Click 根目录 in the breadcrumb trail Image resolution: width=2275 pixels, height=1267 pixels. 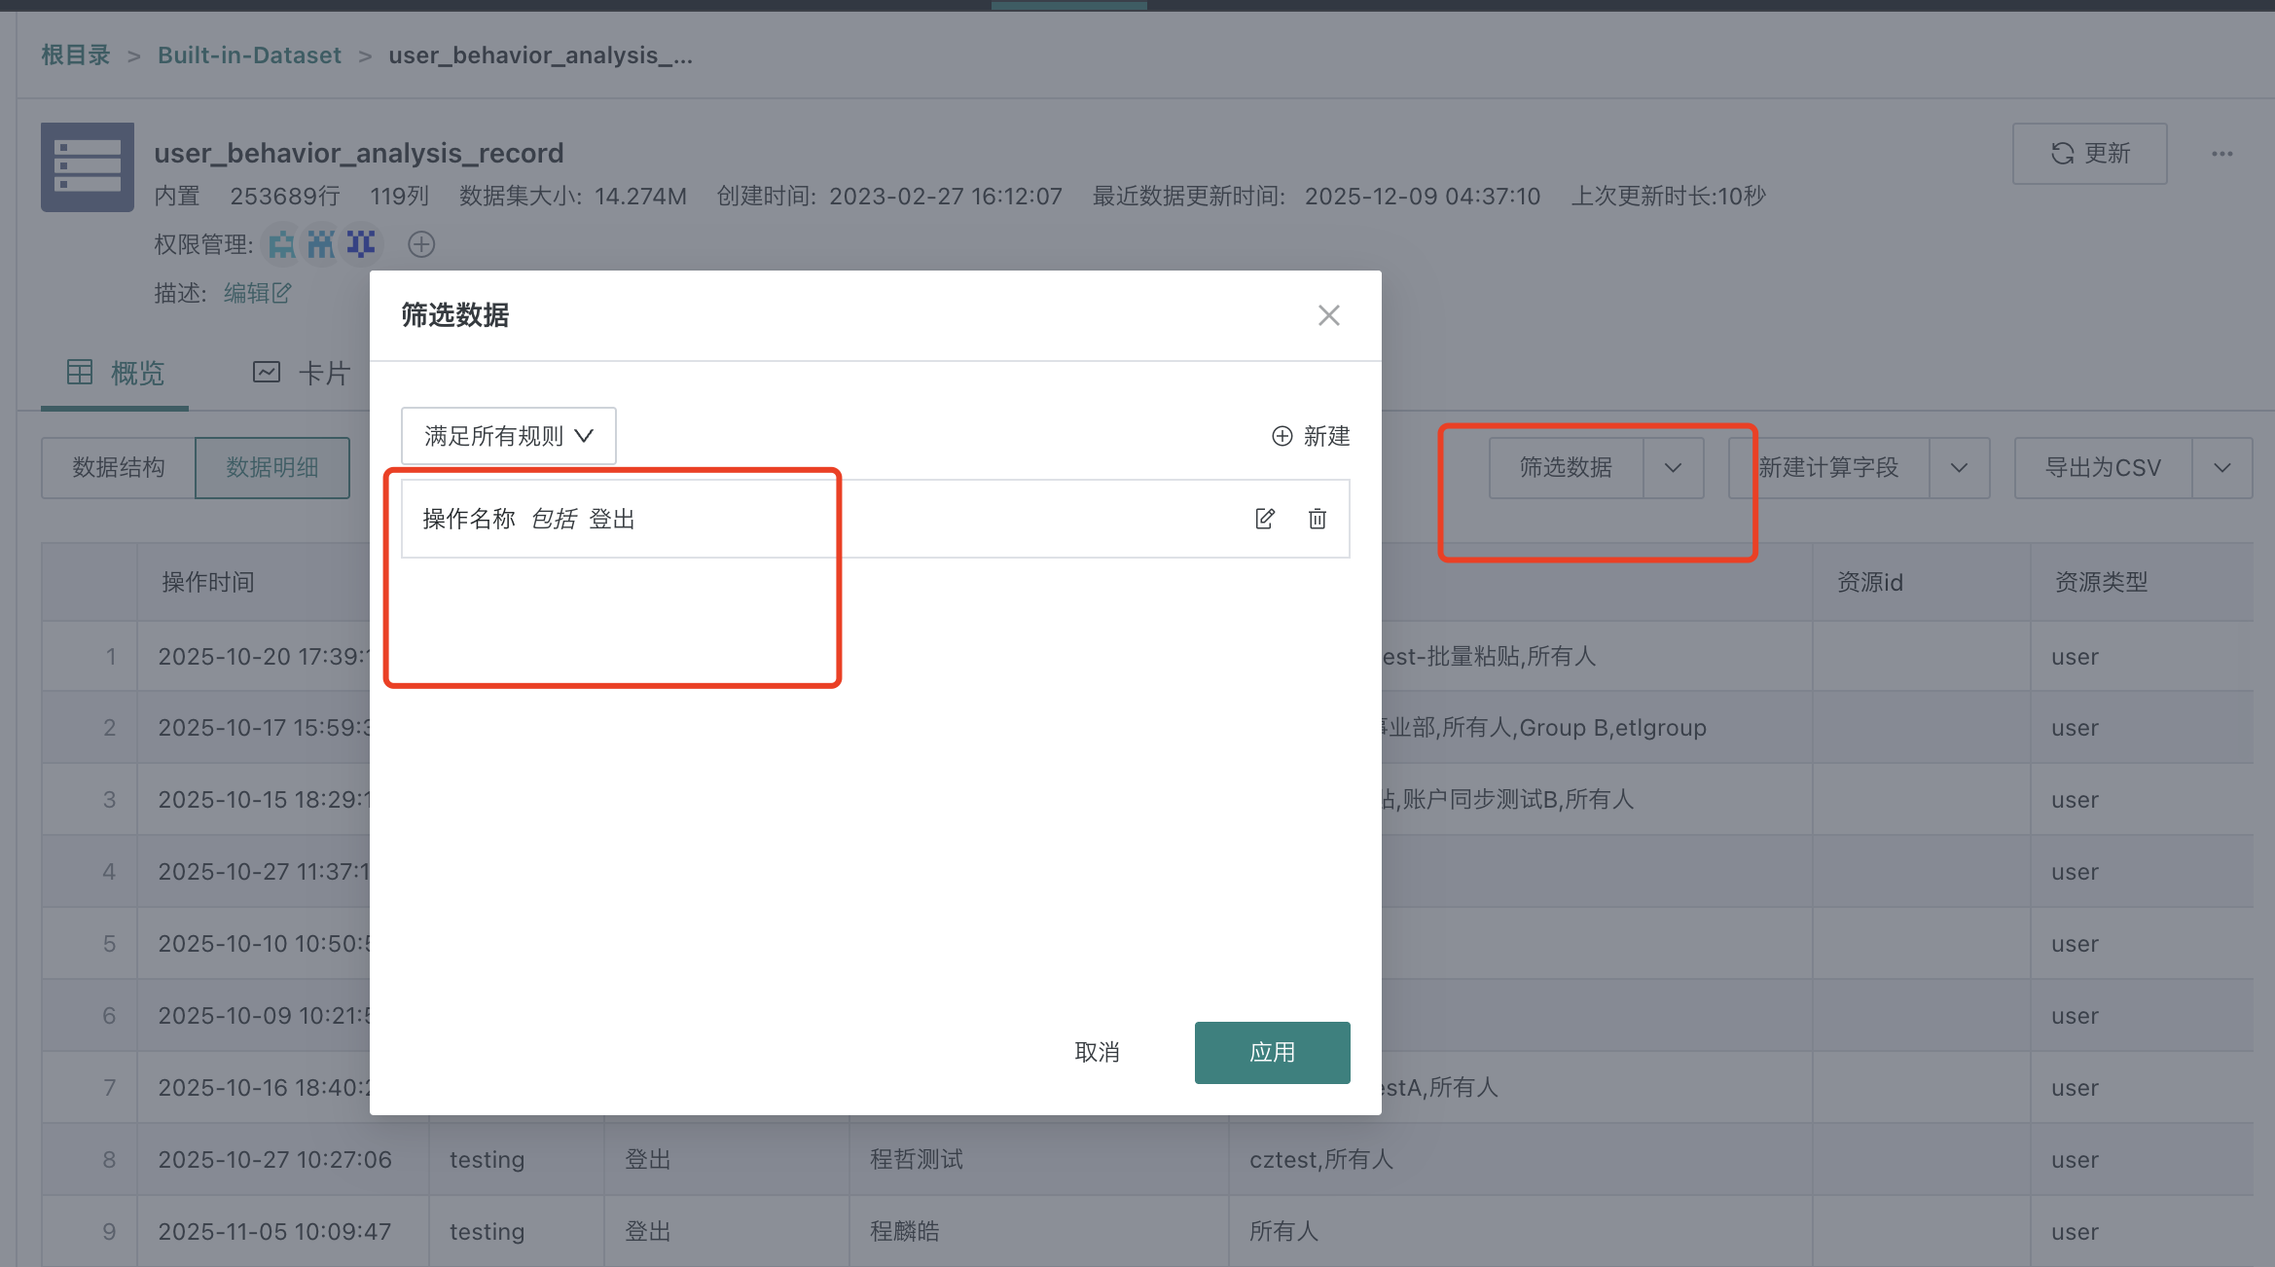point(74,54)
